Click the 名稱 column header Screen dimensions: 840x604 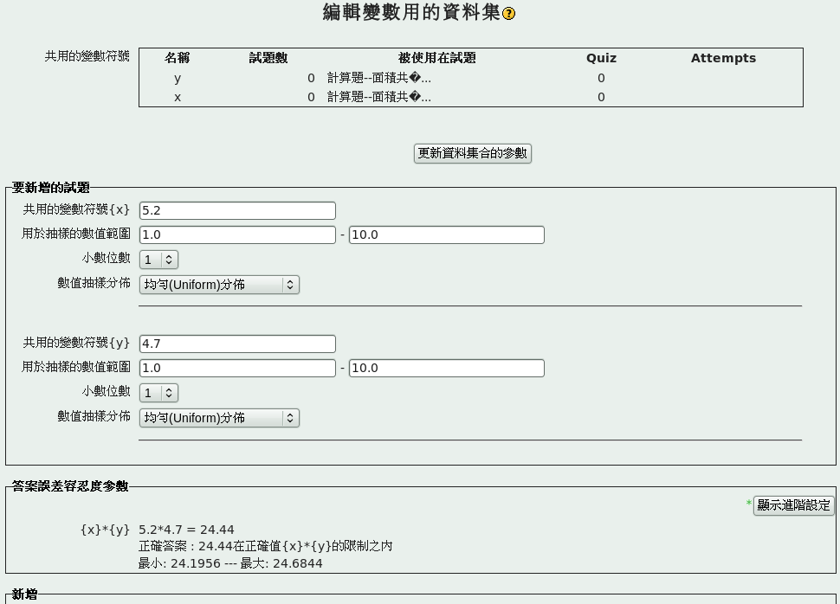(178, 58)
